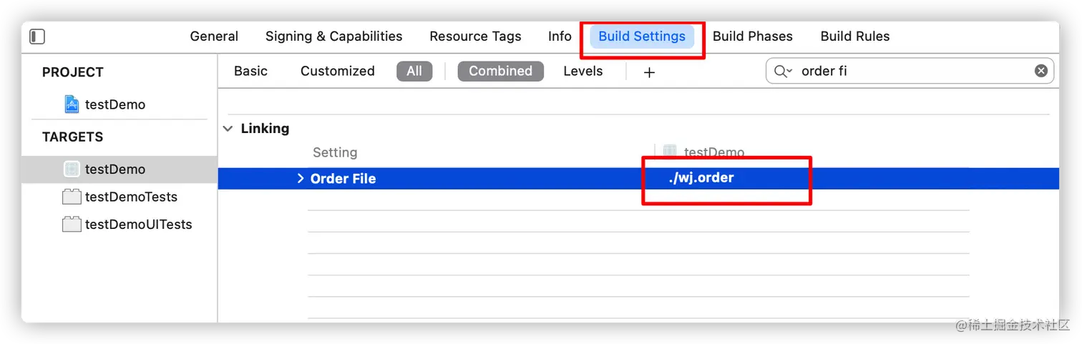Show Customized build settings

pyautogui.click(x=337, y=71)
